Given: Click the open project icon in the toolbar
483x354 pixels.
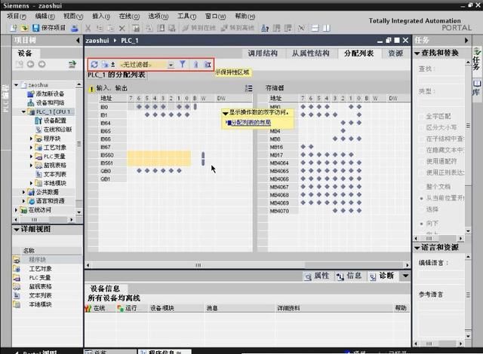Looking at the screenshot, I should (x=24, y=29).
